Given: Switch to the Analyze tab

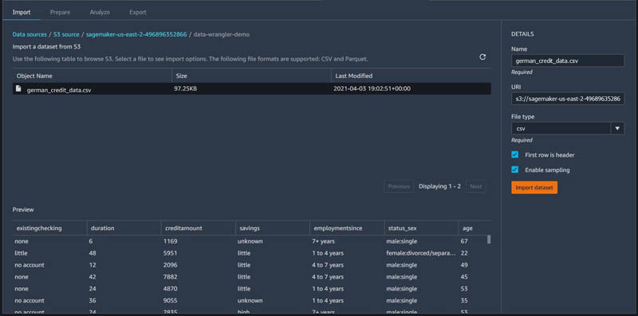Looking at the screenshot, I should [100, 12].
